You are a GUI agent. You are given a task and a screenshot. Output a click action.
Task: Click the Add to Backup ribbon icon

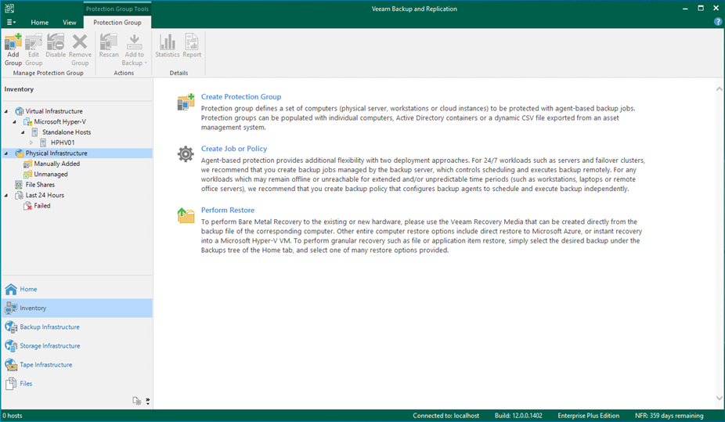pos(134,42)
